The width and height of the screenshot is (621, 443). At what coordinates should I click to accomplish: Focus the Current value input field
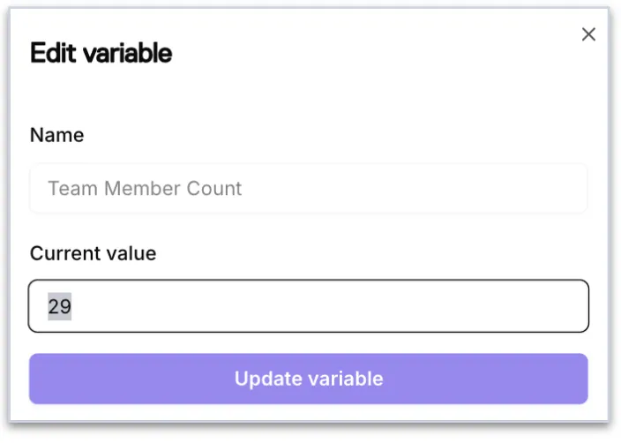(308, 306)
